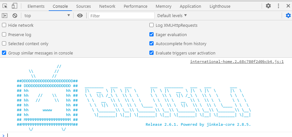Create live expression eye icon
292x137 pixels.
(x=80, y=16)
